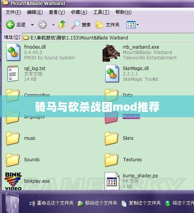Select the fmodex.dll file name
Viewport: 194px width, 213px height.
35,47
